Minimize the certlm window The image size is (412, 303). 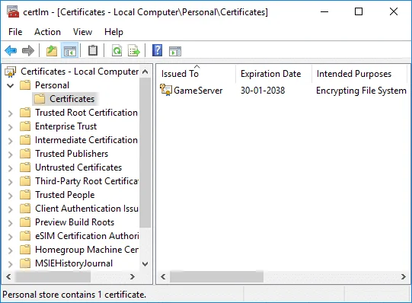click(324, 11)
